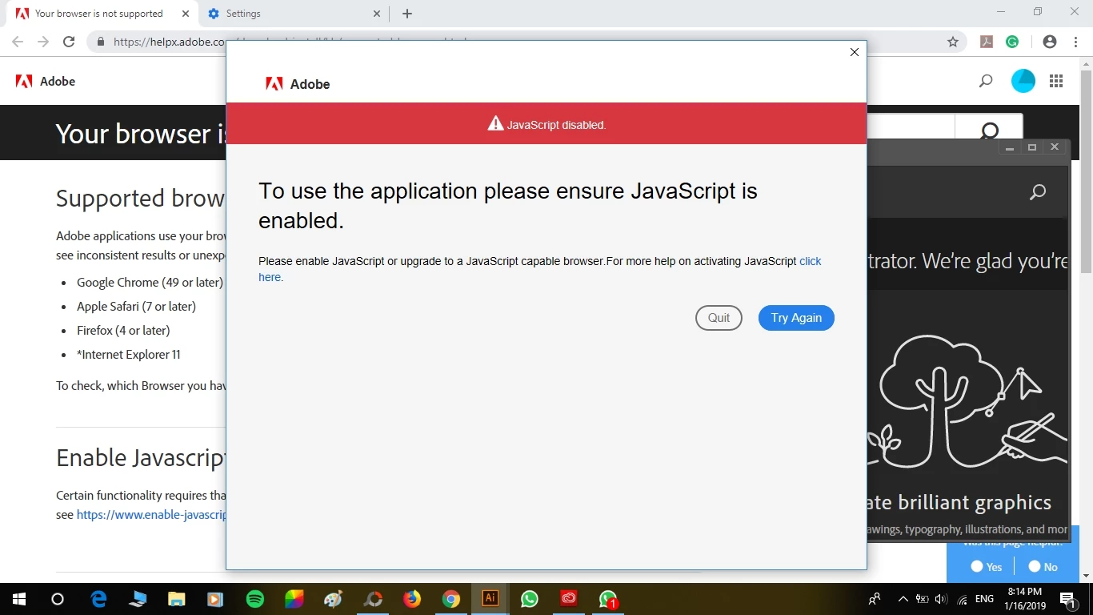This screenshot has width=1093, height=615.
Task: Open the Paint palette app on taskbar
Action: click(x=334, y=599)
